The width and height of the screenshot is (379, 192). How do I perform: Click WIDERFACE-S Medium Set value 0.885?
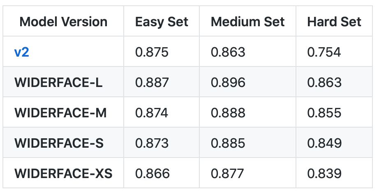[x=228, y=143]
